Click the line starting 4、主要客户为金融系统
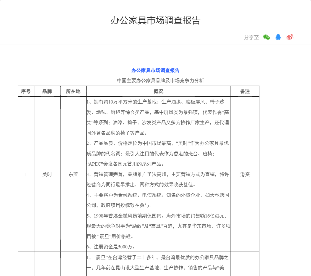311x276 pixels. tap(158, 195)
